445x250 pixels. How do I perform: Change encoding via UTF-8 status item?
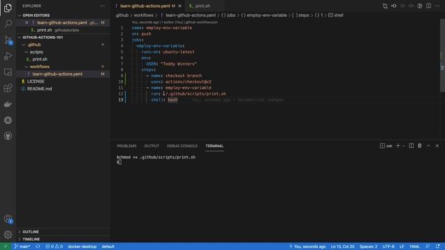click(x=388, y=247)
